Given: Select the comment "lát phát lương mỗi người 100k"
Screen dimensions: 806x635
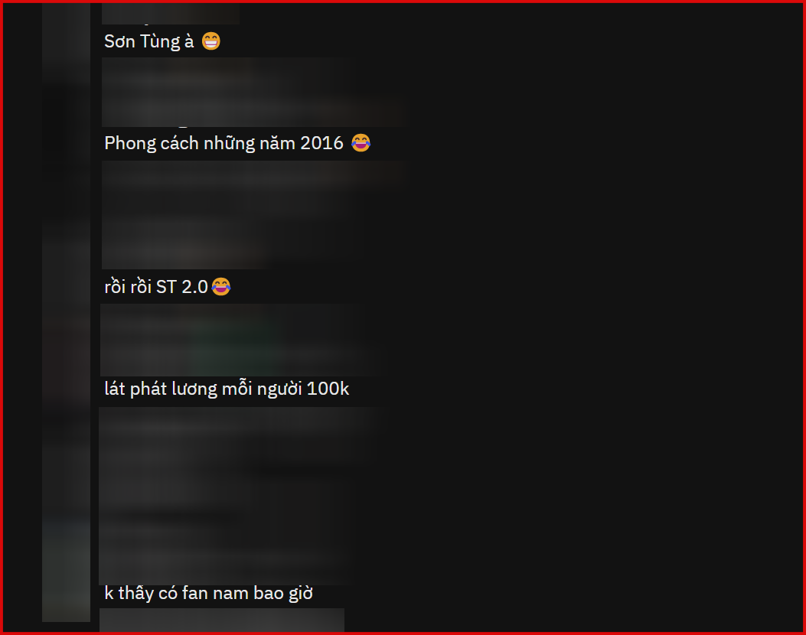Looking at the screenshot, I should click(x=227, y=389).
